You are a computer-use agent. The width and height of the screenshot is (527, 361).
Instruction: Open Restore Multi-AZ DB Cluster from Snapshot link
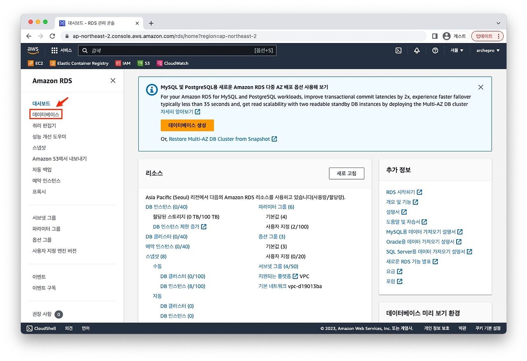pyautogui.click(x=223, y=139)
